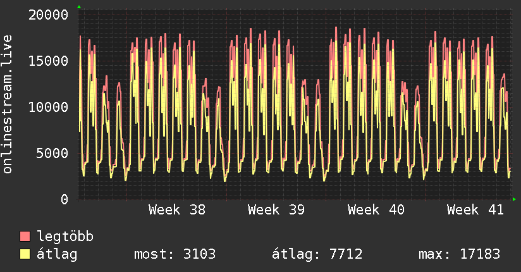The height and width of the screenshot is (272, 521).
Task: Click the Week 39 axis label
Action: coord(276,210)
